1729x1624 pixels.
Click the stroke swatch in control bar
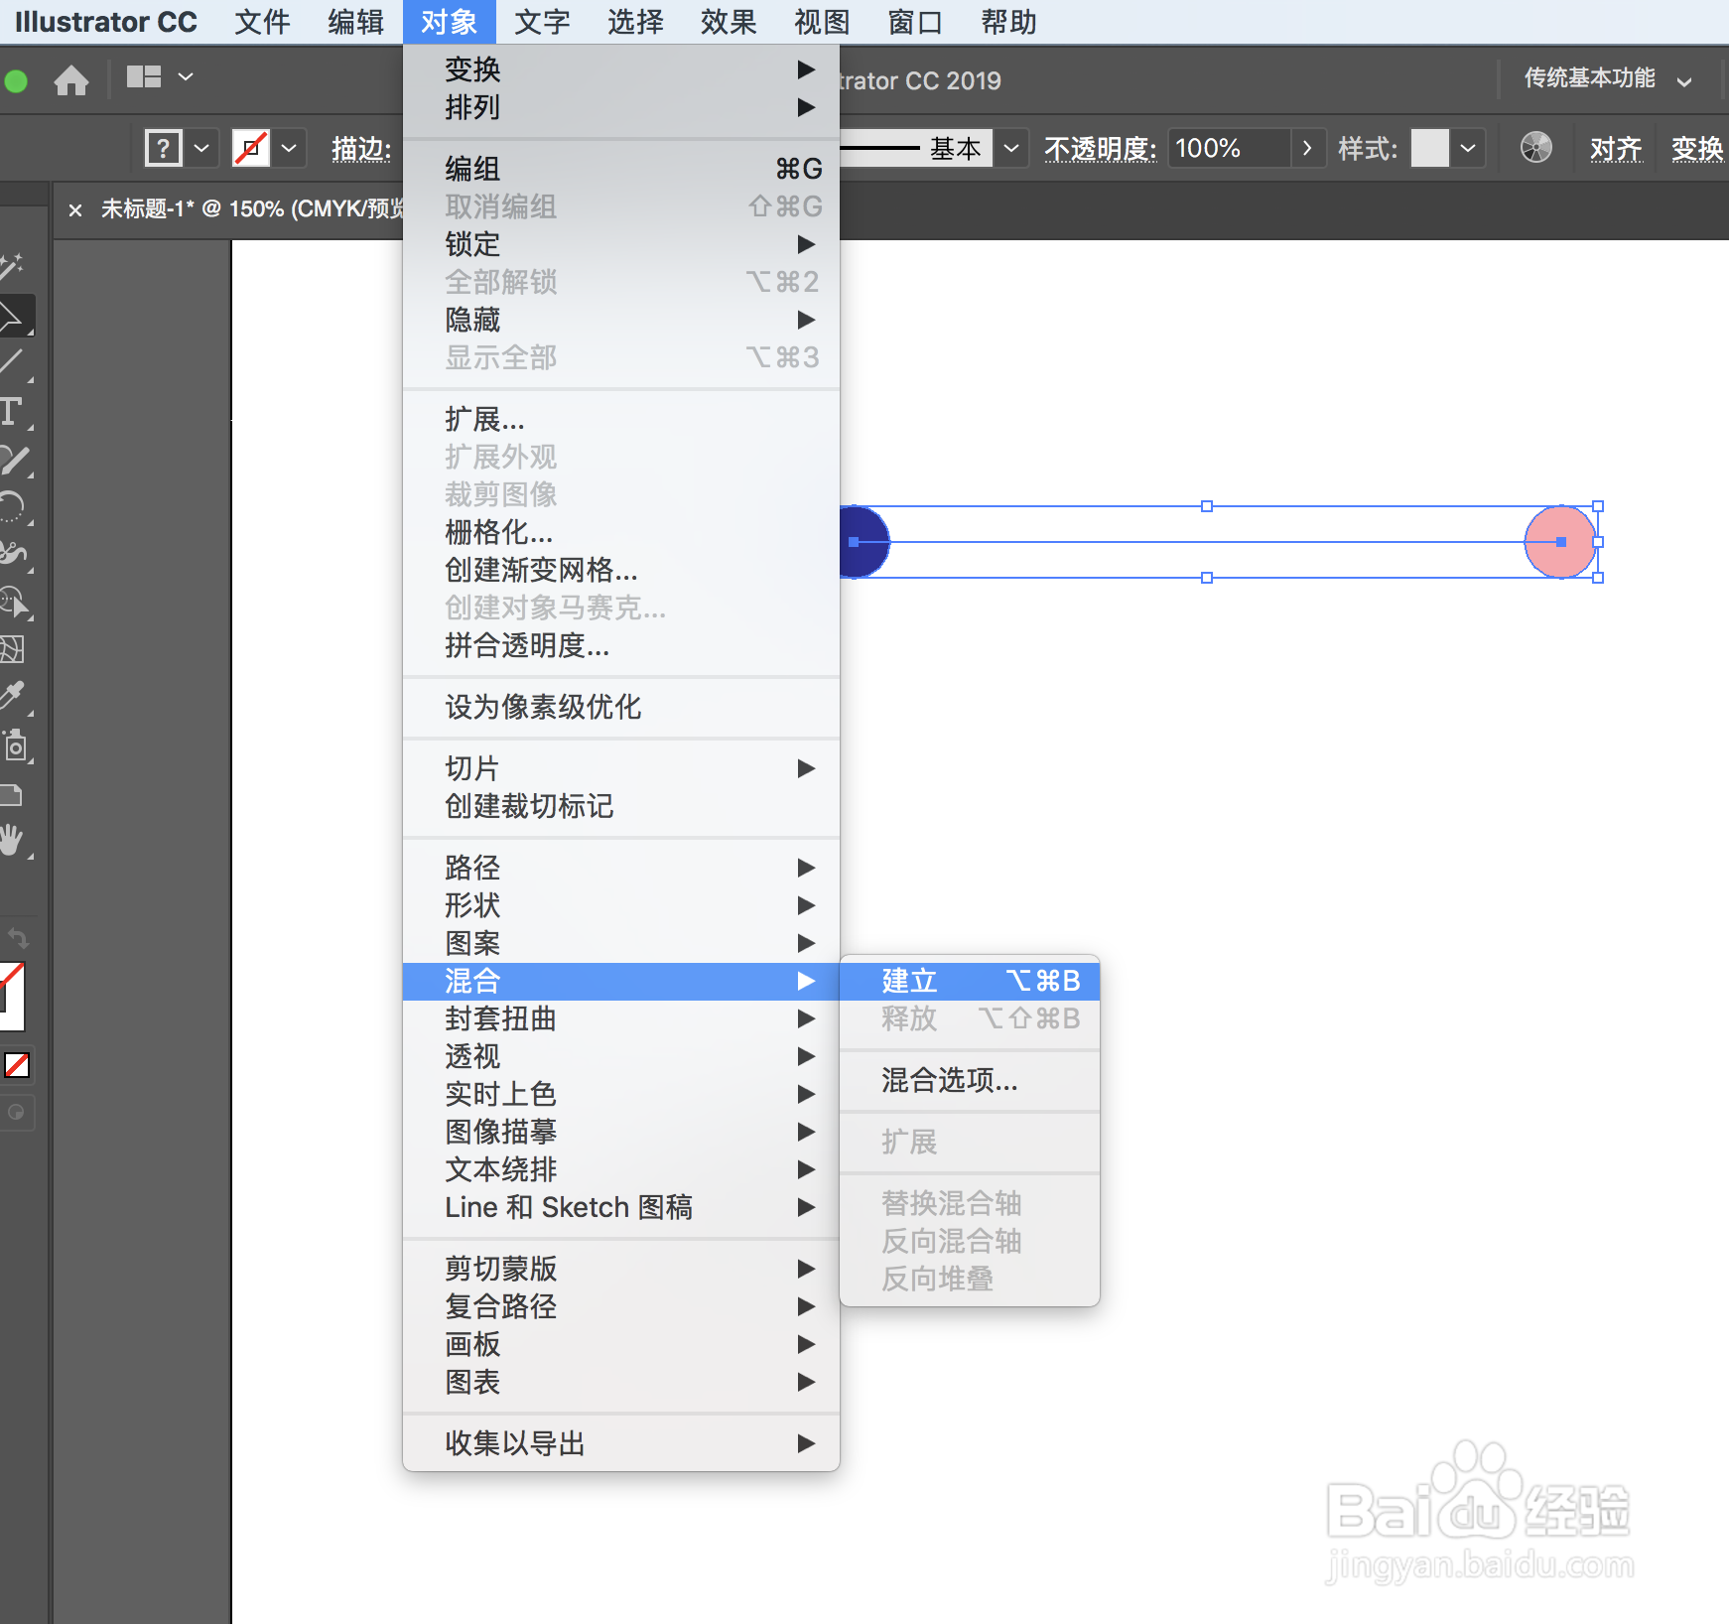click(x=251, y=149)
